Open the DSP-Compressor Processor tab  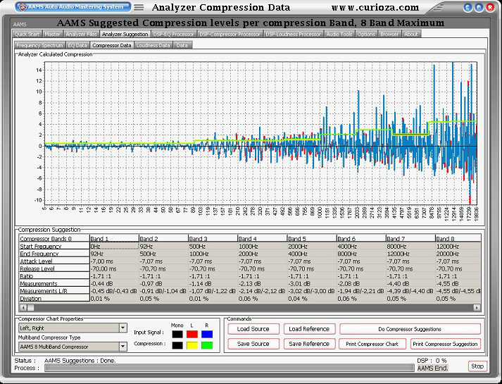[x=230, y=34]
